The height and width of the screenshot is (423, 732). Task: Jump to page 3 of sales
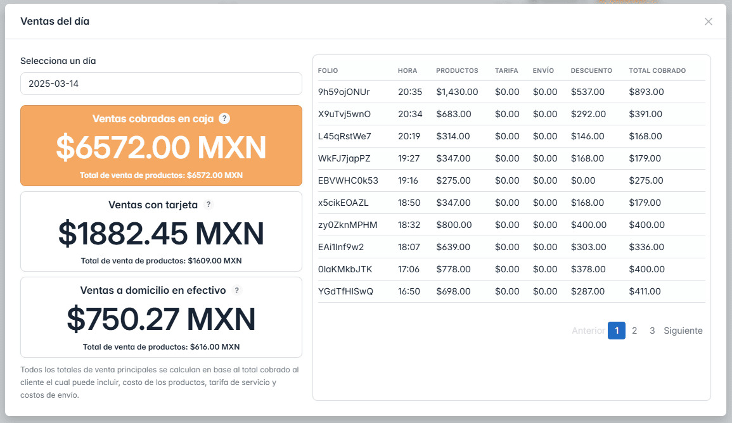tap(652, 331)
